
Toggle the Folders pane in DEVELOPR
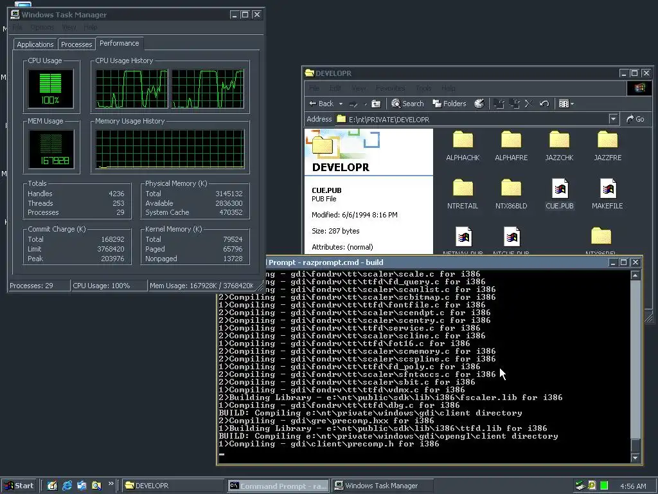tap(449, 104)
